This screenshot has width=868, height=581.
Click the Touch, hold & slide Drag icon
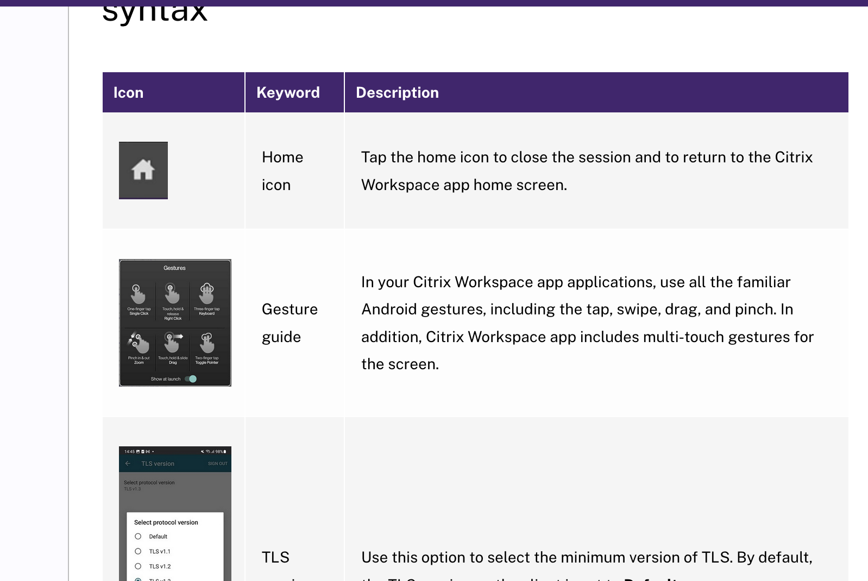click(173, 343)
